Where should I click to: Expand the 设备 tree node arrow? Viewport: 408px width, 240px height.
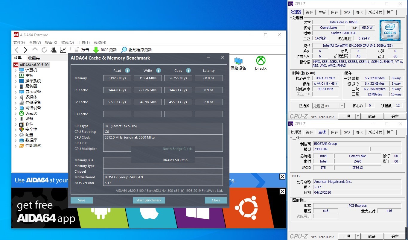tap(16, 119)
